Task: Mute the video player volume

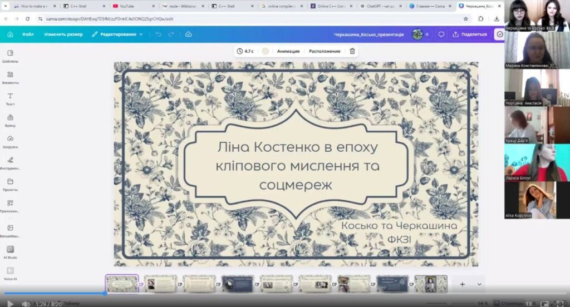Action: pos(26,304)
